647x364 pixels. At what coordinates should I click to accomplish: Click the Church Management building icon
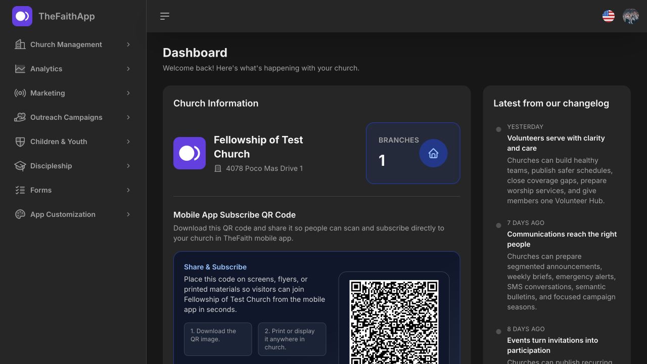click(x=20, y=44)
